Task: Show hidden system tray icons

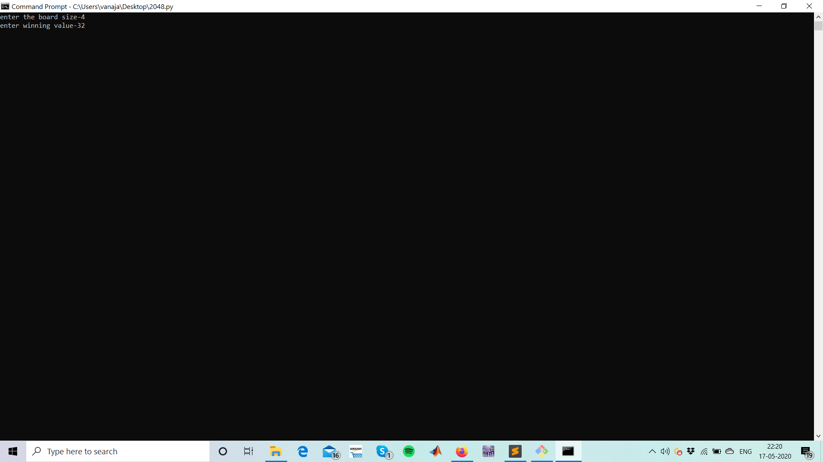Action: (x=652, y=451)
